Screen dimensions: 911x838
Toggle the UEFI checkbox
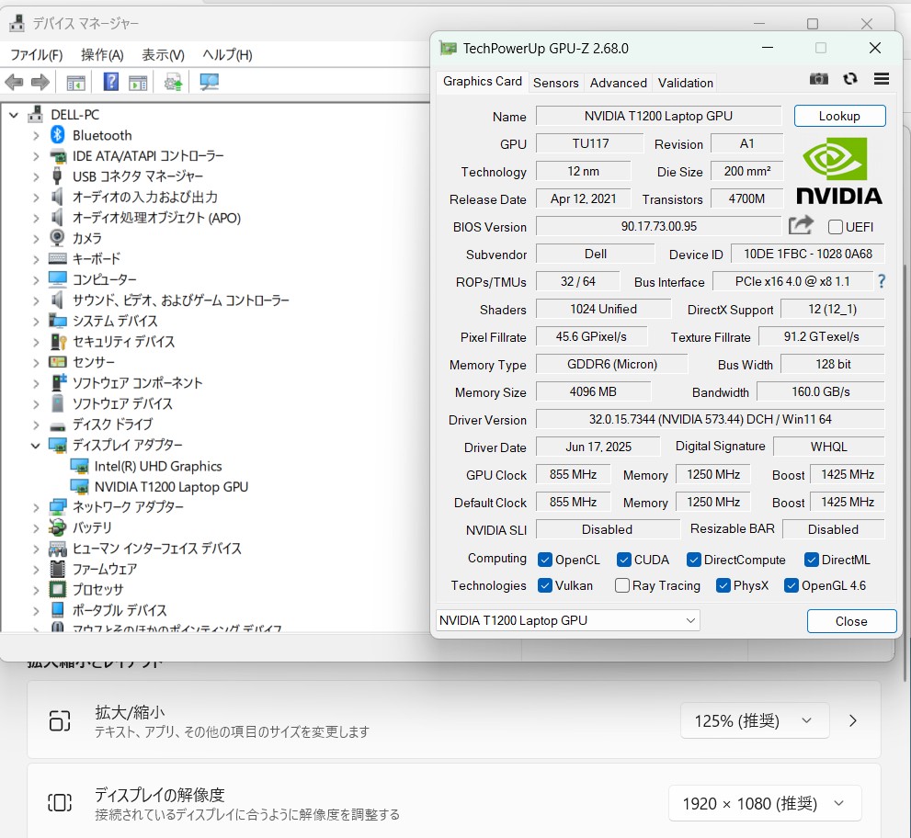pyautogui.click(x=835, y=226)
